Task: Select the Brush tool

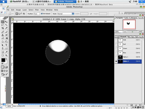Action: tap(6, 32)
